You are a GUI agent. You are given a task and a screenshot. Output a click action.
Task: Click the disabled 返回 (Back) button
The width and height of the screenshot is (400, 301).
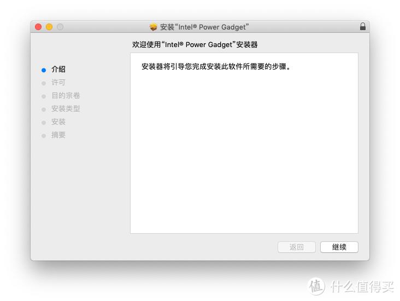pos(296,247)
